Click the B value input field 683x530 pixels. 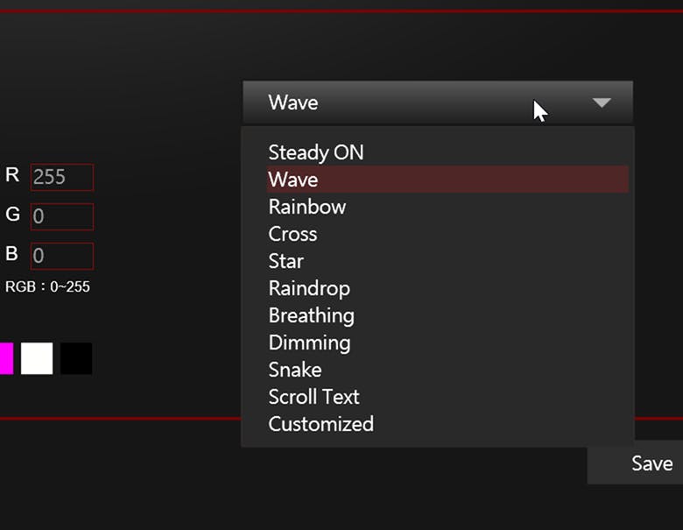coord(62,256)
